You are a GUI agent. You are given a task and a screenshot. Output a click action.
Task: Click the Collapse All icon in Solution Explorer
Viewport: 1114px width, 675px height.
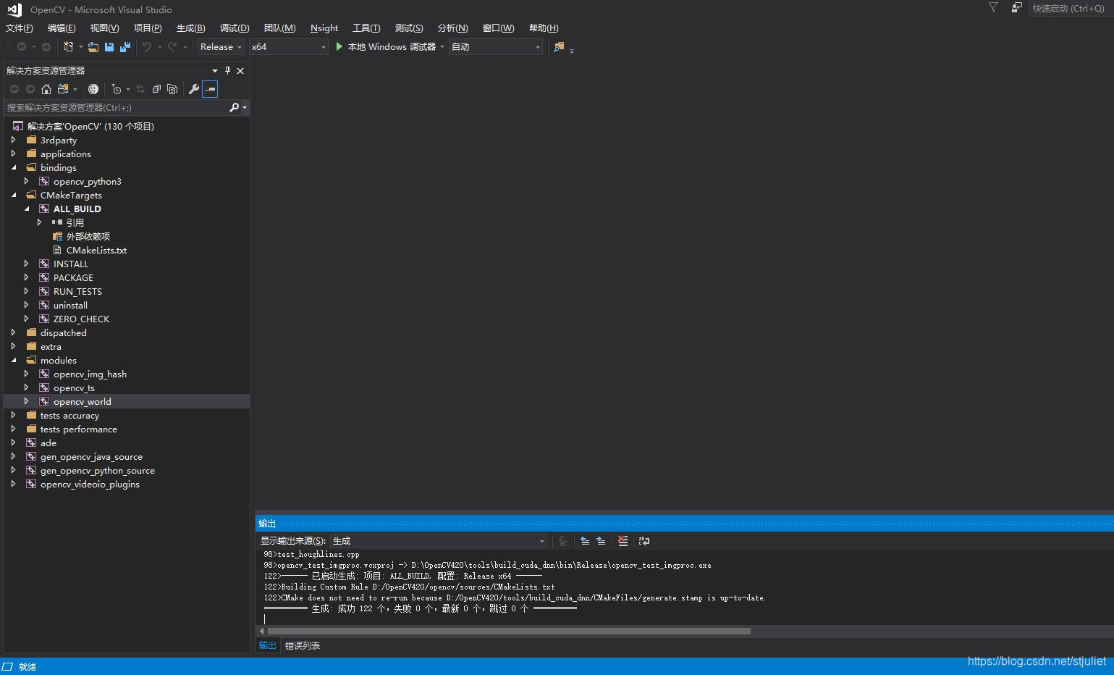pos(156,89)
